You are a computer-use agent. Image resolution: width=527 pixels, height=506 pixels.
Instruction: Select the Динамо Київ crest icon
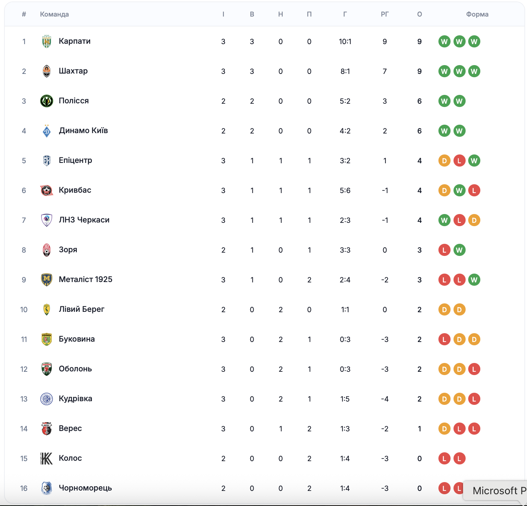point(47,131)
